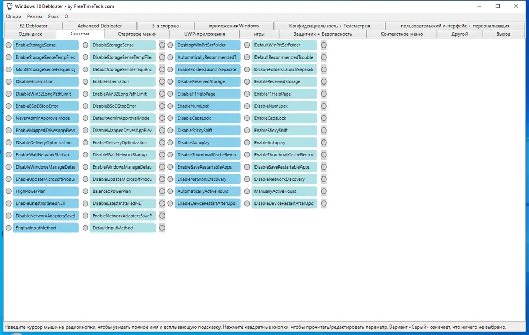This screenshot has width=529, height=335.
Task: Open the игры tab
Action: 259,34
